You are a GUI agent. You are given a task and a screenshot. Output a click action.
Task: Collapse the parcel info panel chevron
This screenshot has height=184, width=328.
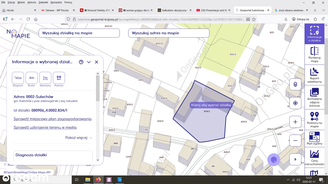89,62
